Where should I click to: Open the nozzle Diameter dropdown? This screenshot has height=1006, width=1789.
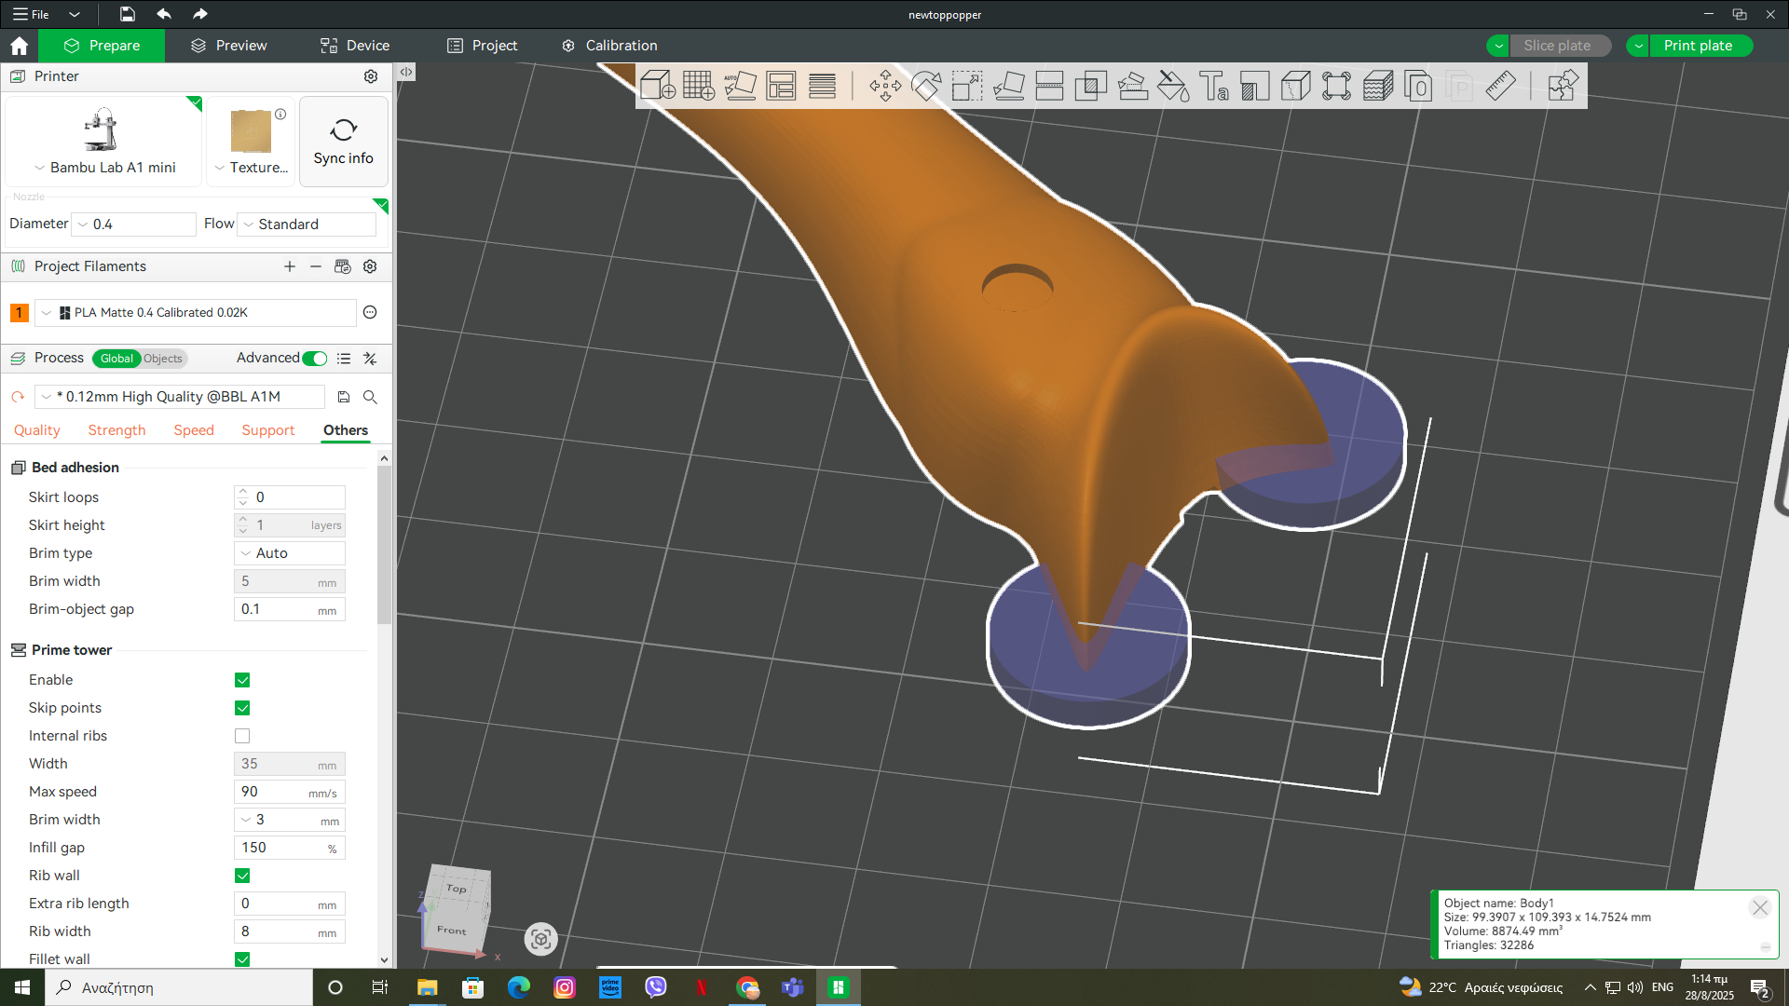pyautogui.click(x=135, y=224)
